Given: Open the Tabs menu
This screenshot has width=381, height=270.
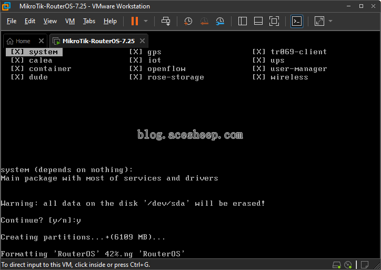Looking at the screenshot, I should (89, 21).
